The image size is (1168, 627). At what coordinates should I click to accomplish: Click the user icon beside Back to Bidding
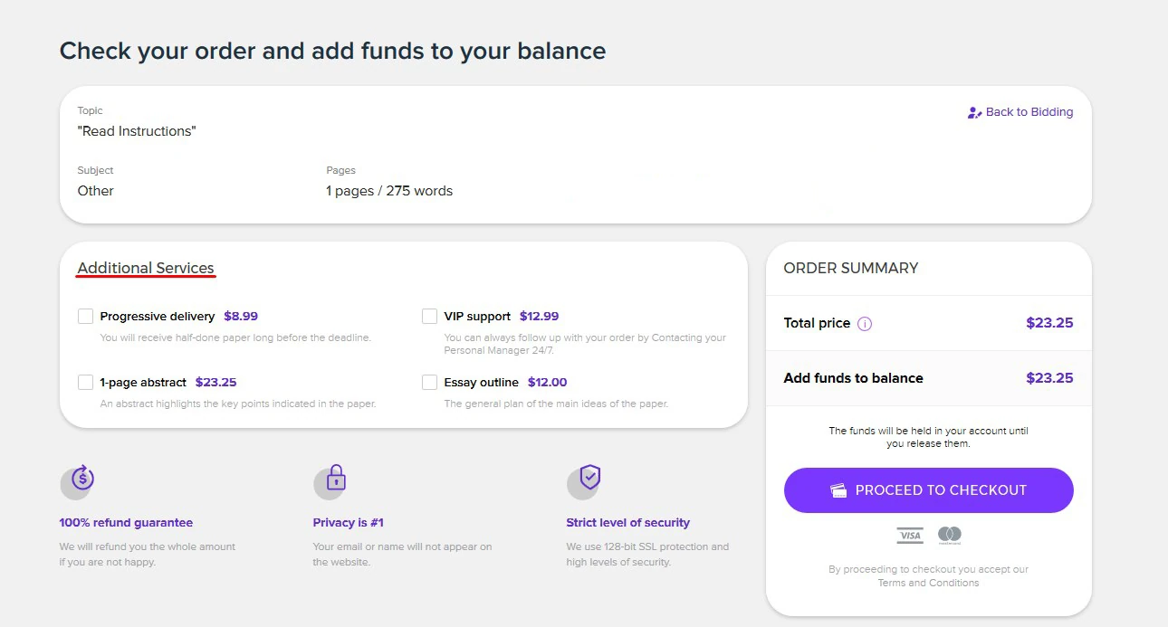[974, 113]
